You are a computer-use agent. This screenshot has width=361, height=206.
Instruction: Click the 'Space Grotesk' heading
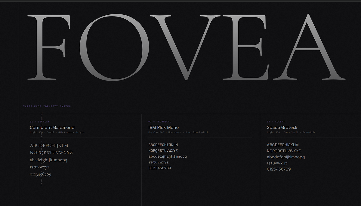(282, 127)
